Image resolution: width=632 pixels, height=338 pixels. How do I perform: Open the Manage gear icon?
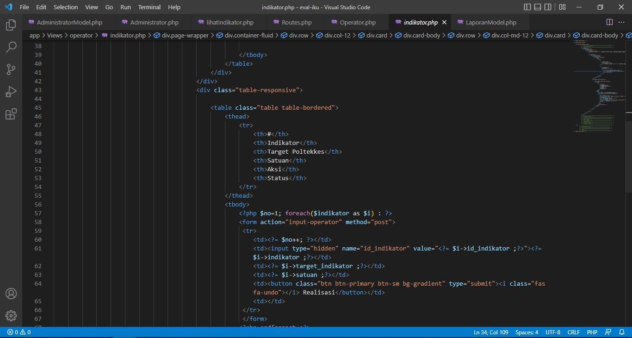(11, 316)
